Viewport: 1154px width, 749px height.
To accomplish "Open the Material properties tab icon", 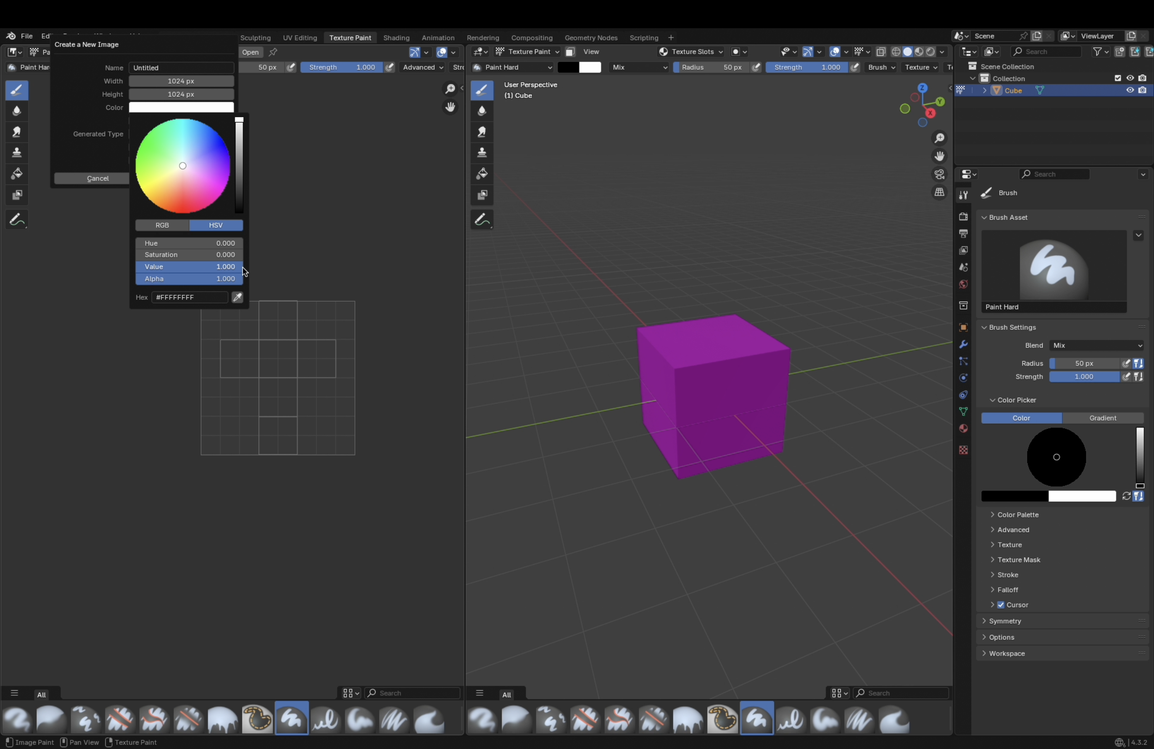I will tap(963, 429).
